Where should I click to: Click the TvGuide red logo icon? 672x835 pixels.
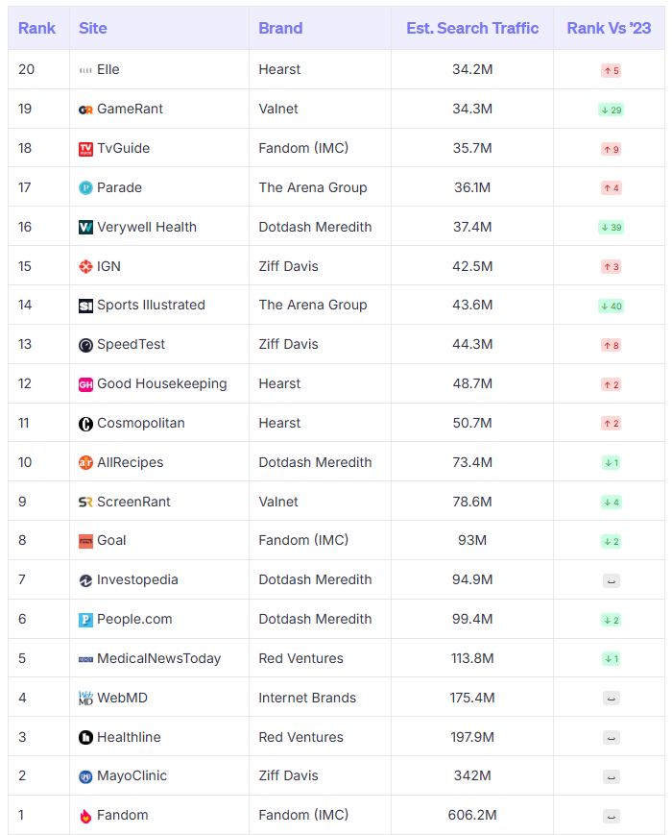click(x=86, y=149)
